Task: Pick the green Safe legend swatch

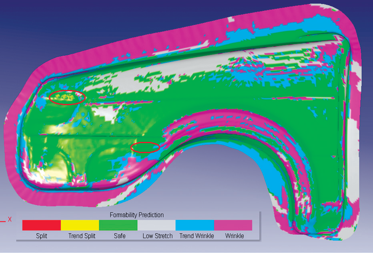Action: [118, 225]
